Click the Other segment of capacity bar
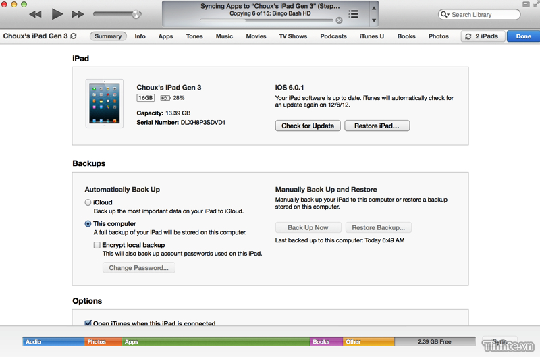 click(x=369, y=341)
